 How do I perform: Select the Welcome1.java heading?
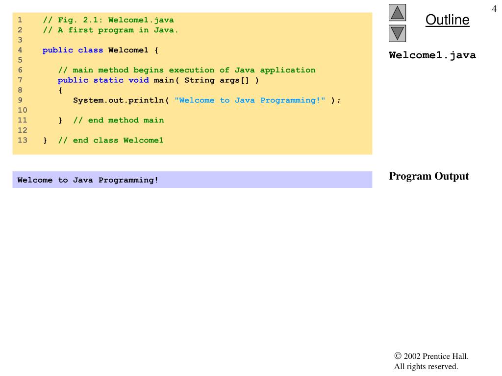click(432, 55)
